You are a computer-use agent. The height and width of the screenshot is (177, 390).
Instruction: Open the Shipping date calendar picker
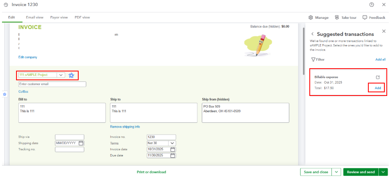tap(81, 143)
